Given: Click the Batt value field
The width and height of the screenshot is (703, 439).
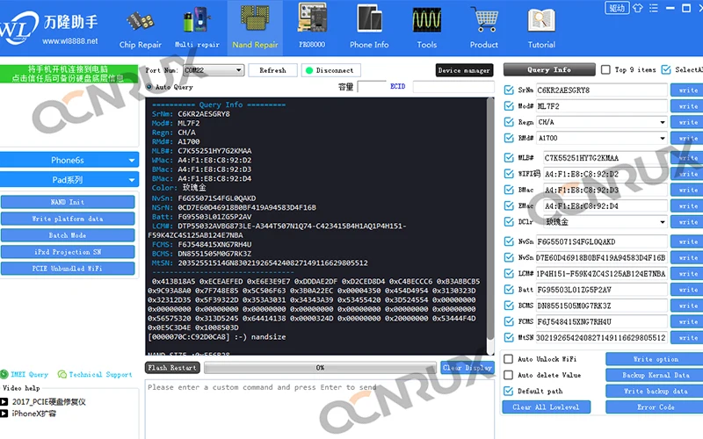Looking at the screenshot, I should [602, 290].
